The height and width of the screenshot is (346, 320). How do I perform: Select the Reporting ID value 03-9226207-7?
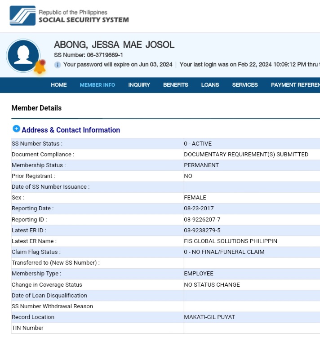click(x=202, y=220)
